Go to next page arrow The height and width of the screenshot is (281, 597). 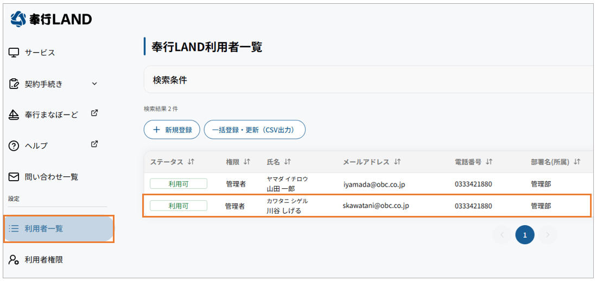coord(548,235)
